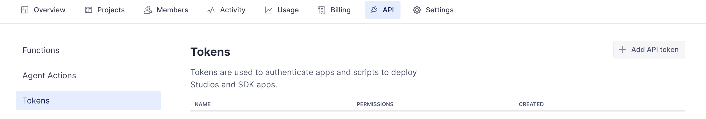Screen dimensions: 706x119
Task: Open the Settings tab
Action: 433,10
